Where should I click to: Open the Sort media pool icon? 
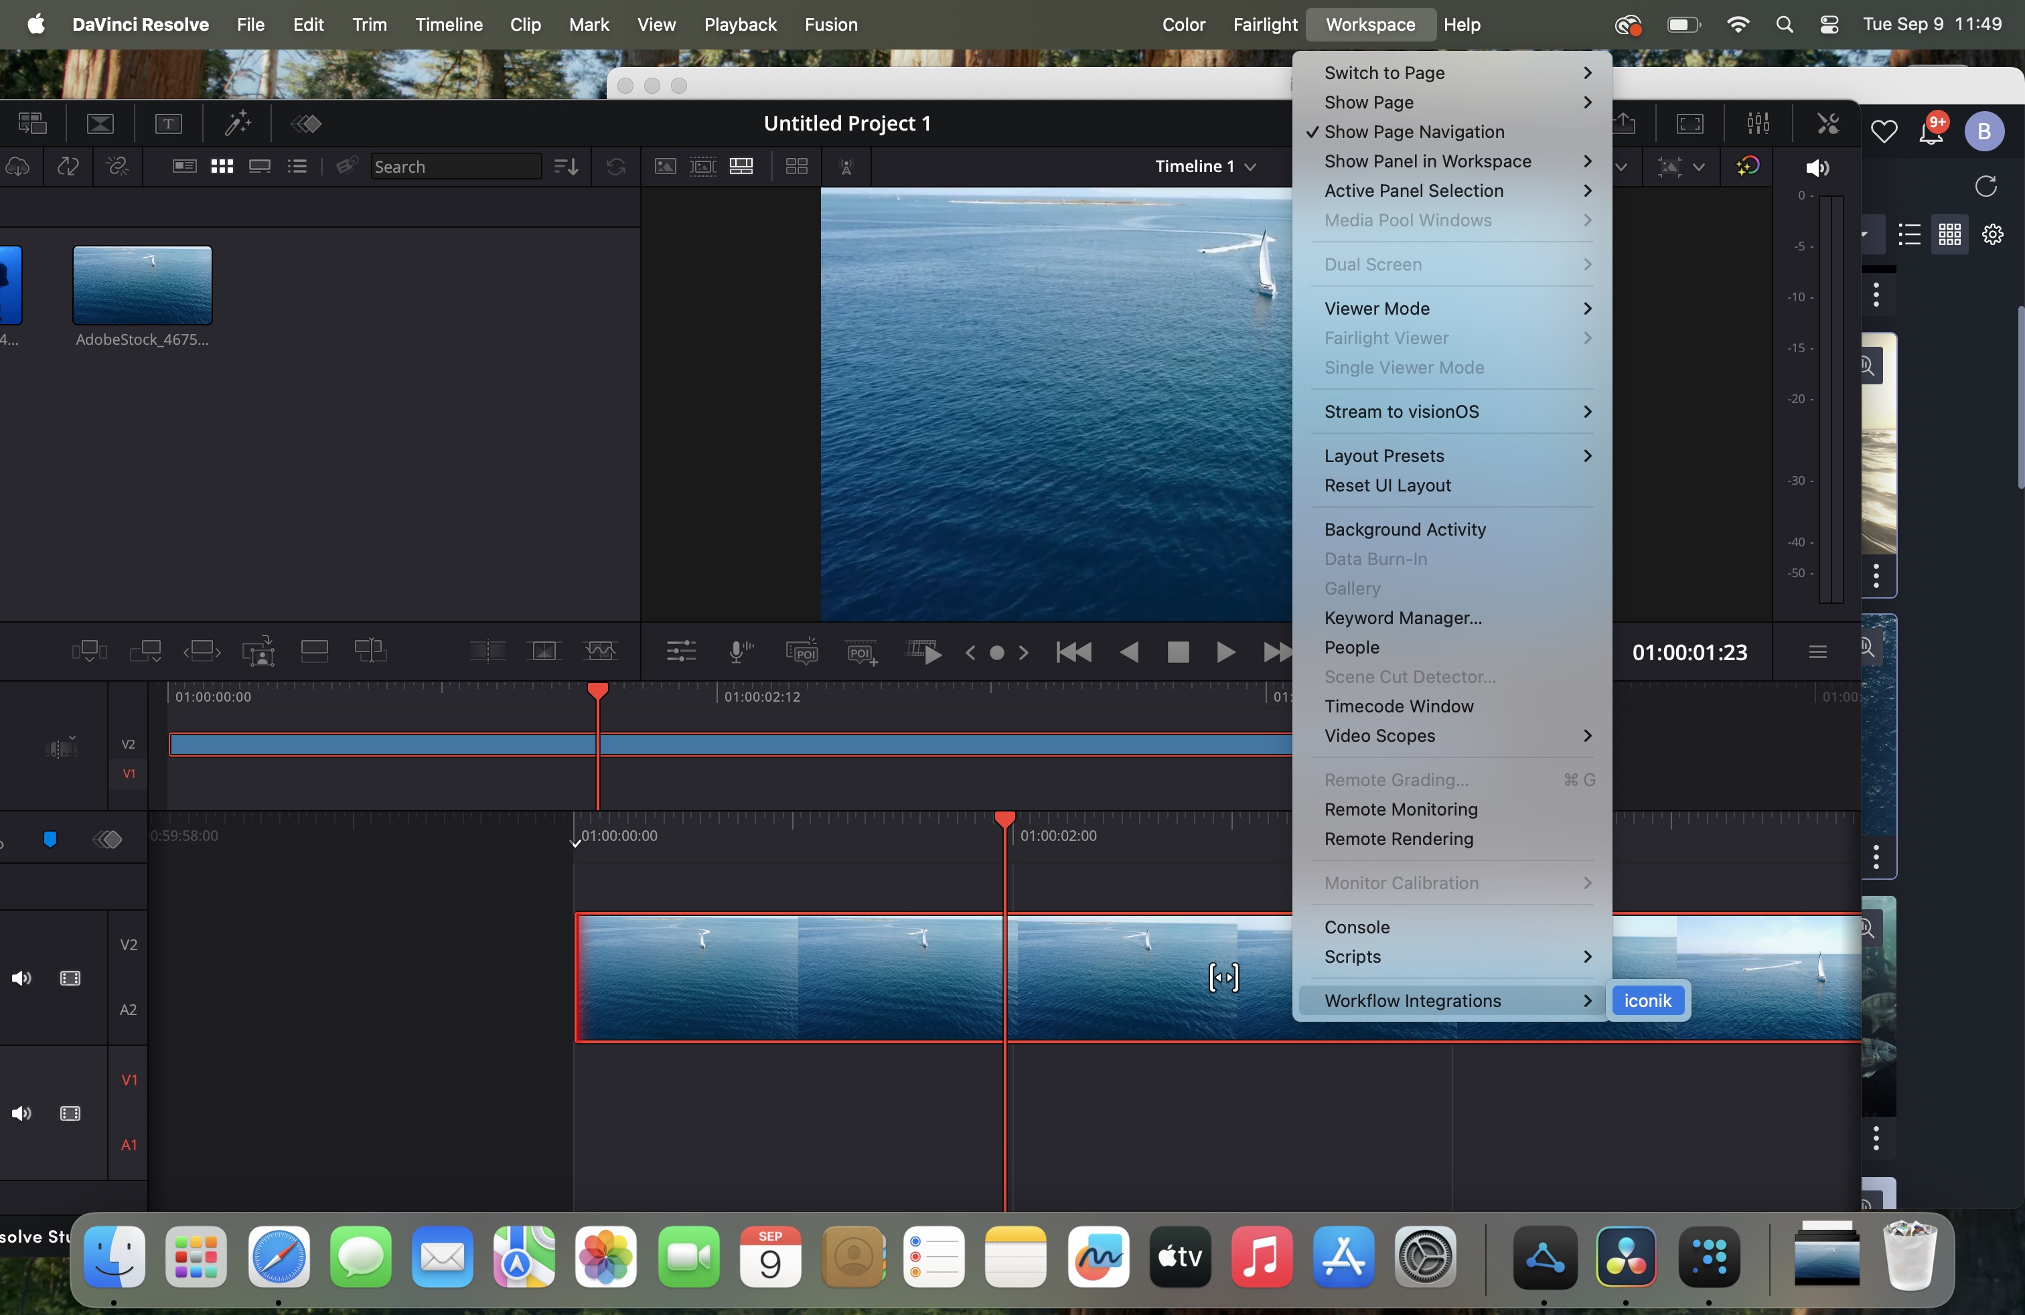[x=566, y=167]
